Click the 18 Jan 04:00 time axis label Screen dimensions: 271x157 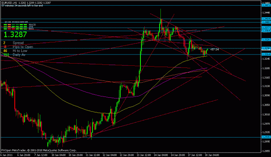tap(212, 155)
